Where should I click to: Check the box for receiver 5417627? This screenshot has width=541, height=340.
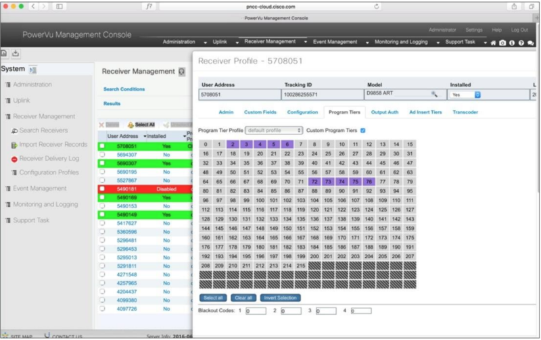pyautogui.click(x=102, y=223)
